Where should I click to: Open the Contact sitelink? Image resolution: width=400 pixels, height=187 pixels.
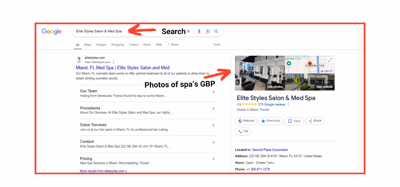click(87, 141)
